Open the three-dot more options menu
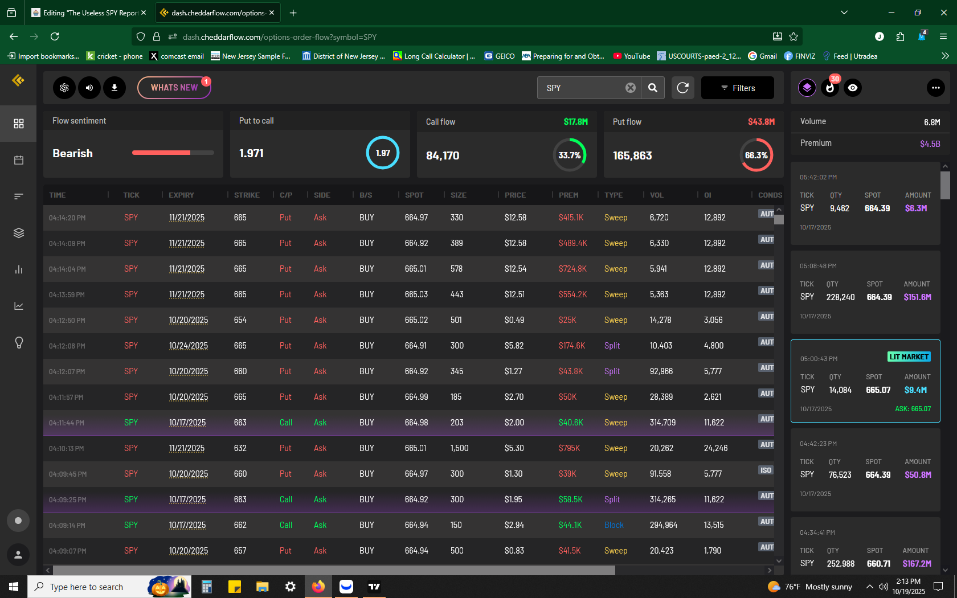957x598 pixels. 936,88
